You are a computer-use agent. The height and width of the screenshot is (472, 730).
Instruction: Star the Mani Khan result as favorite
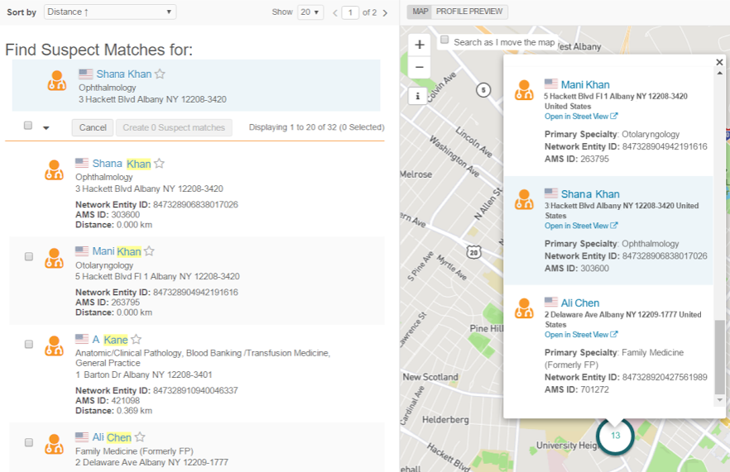click(149, 251)
